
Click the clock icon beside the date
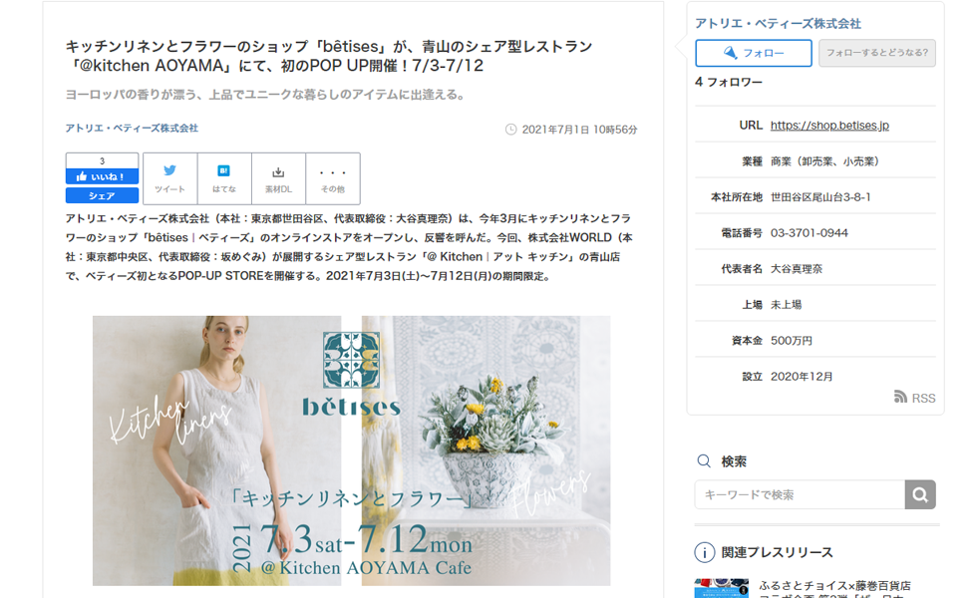coord(510,130)
